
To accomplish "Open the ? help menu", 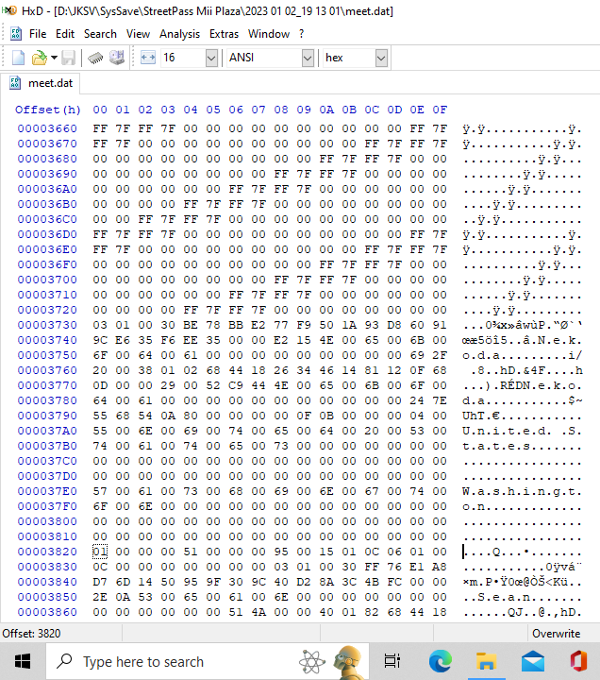I will click(302, 34).
